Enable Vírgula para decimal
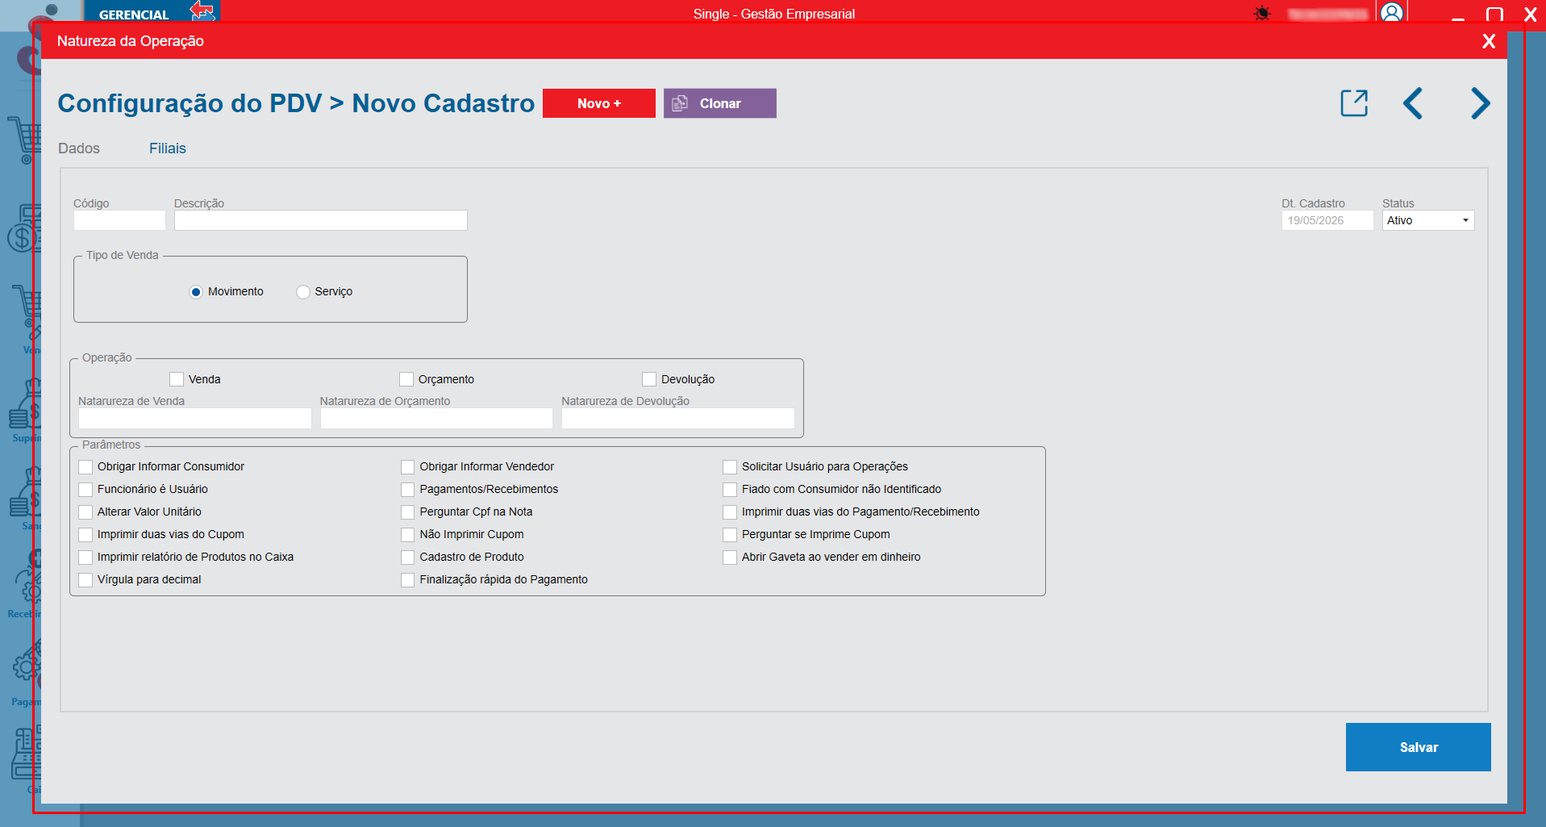1546x827 pixels. coord(85,580)
